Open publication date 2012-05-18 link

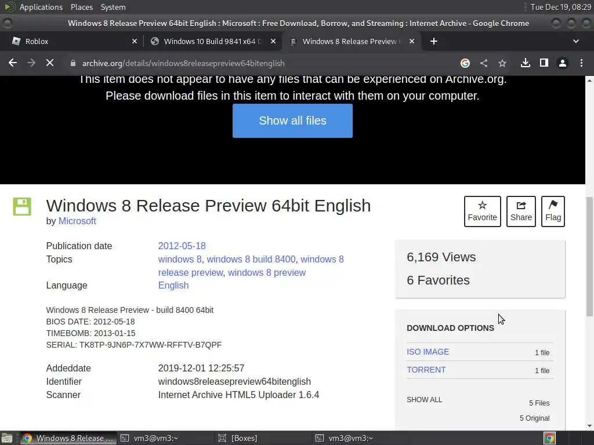click(x=182, y=246)
